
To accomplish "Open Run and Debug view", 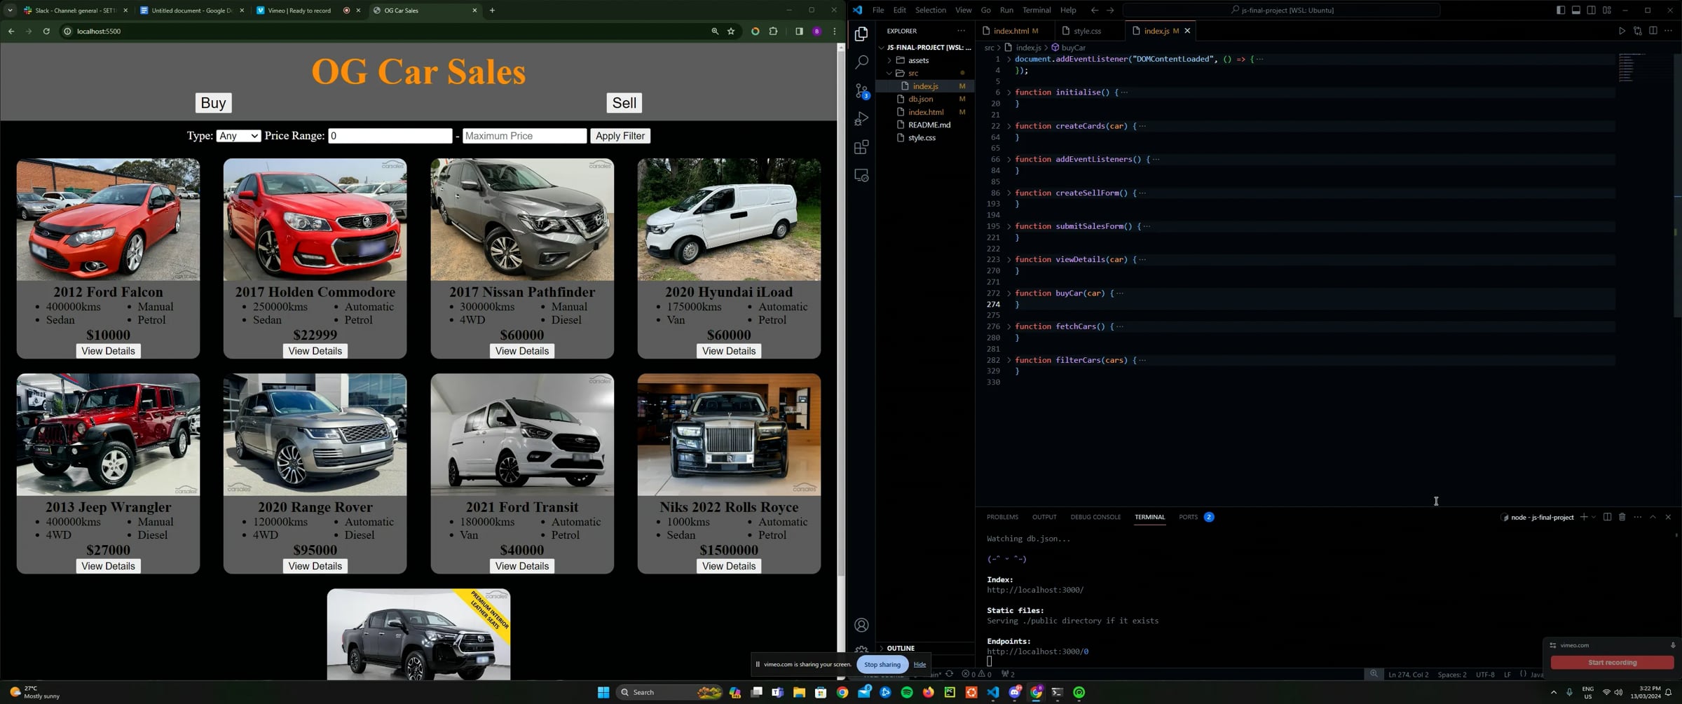I will 861,119.
